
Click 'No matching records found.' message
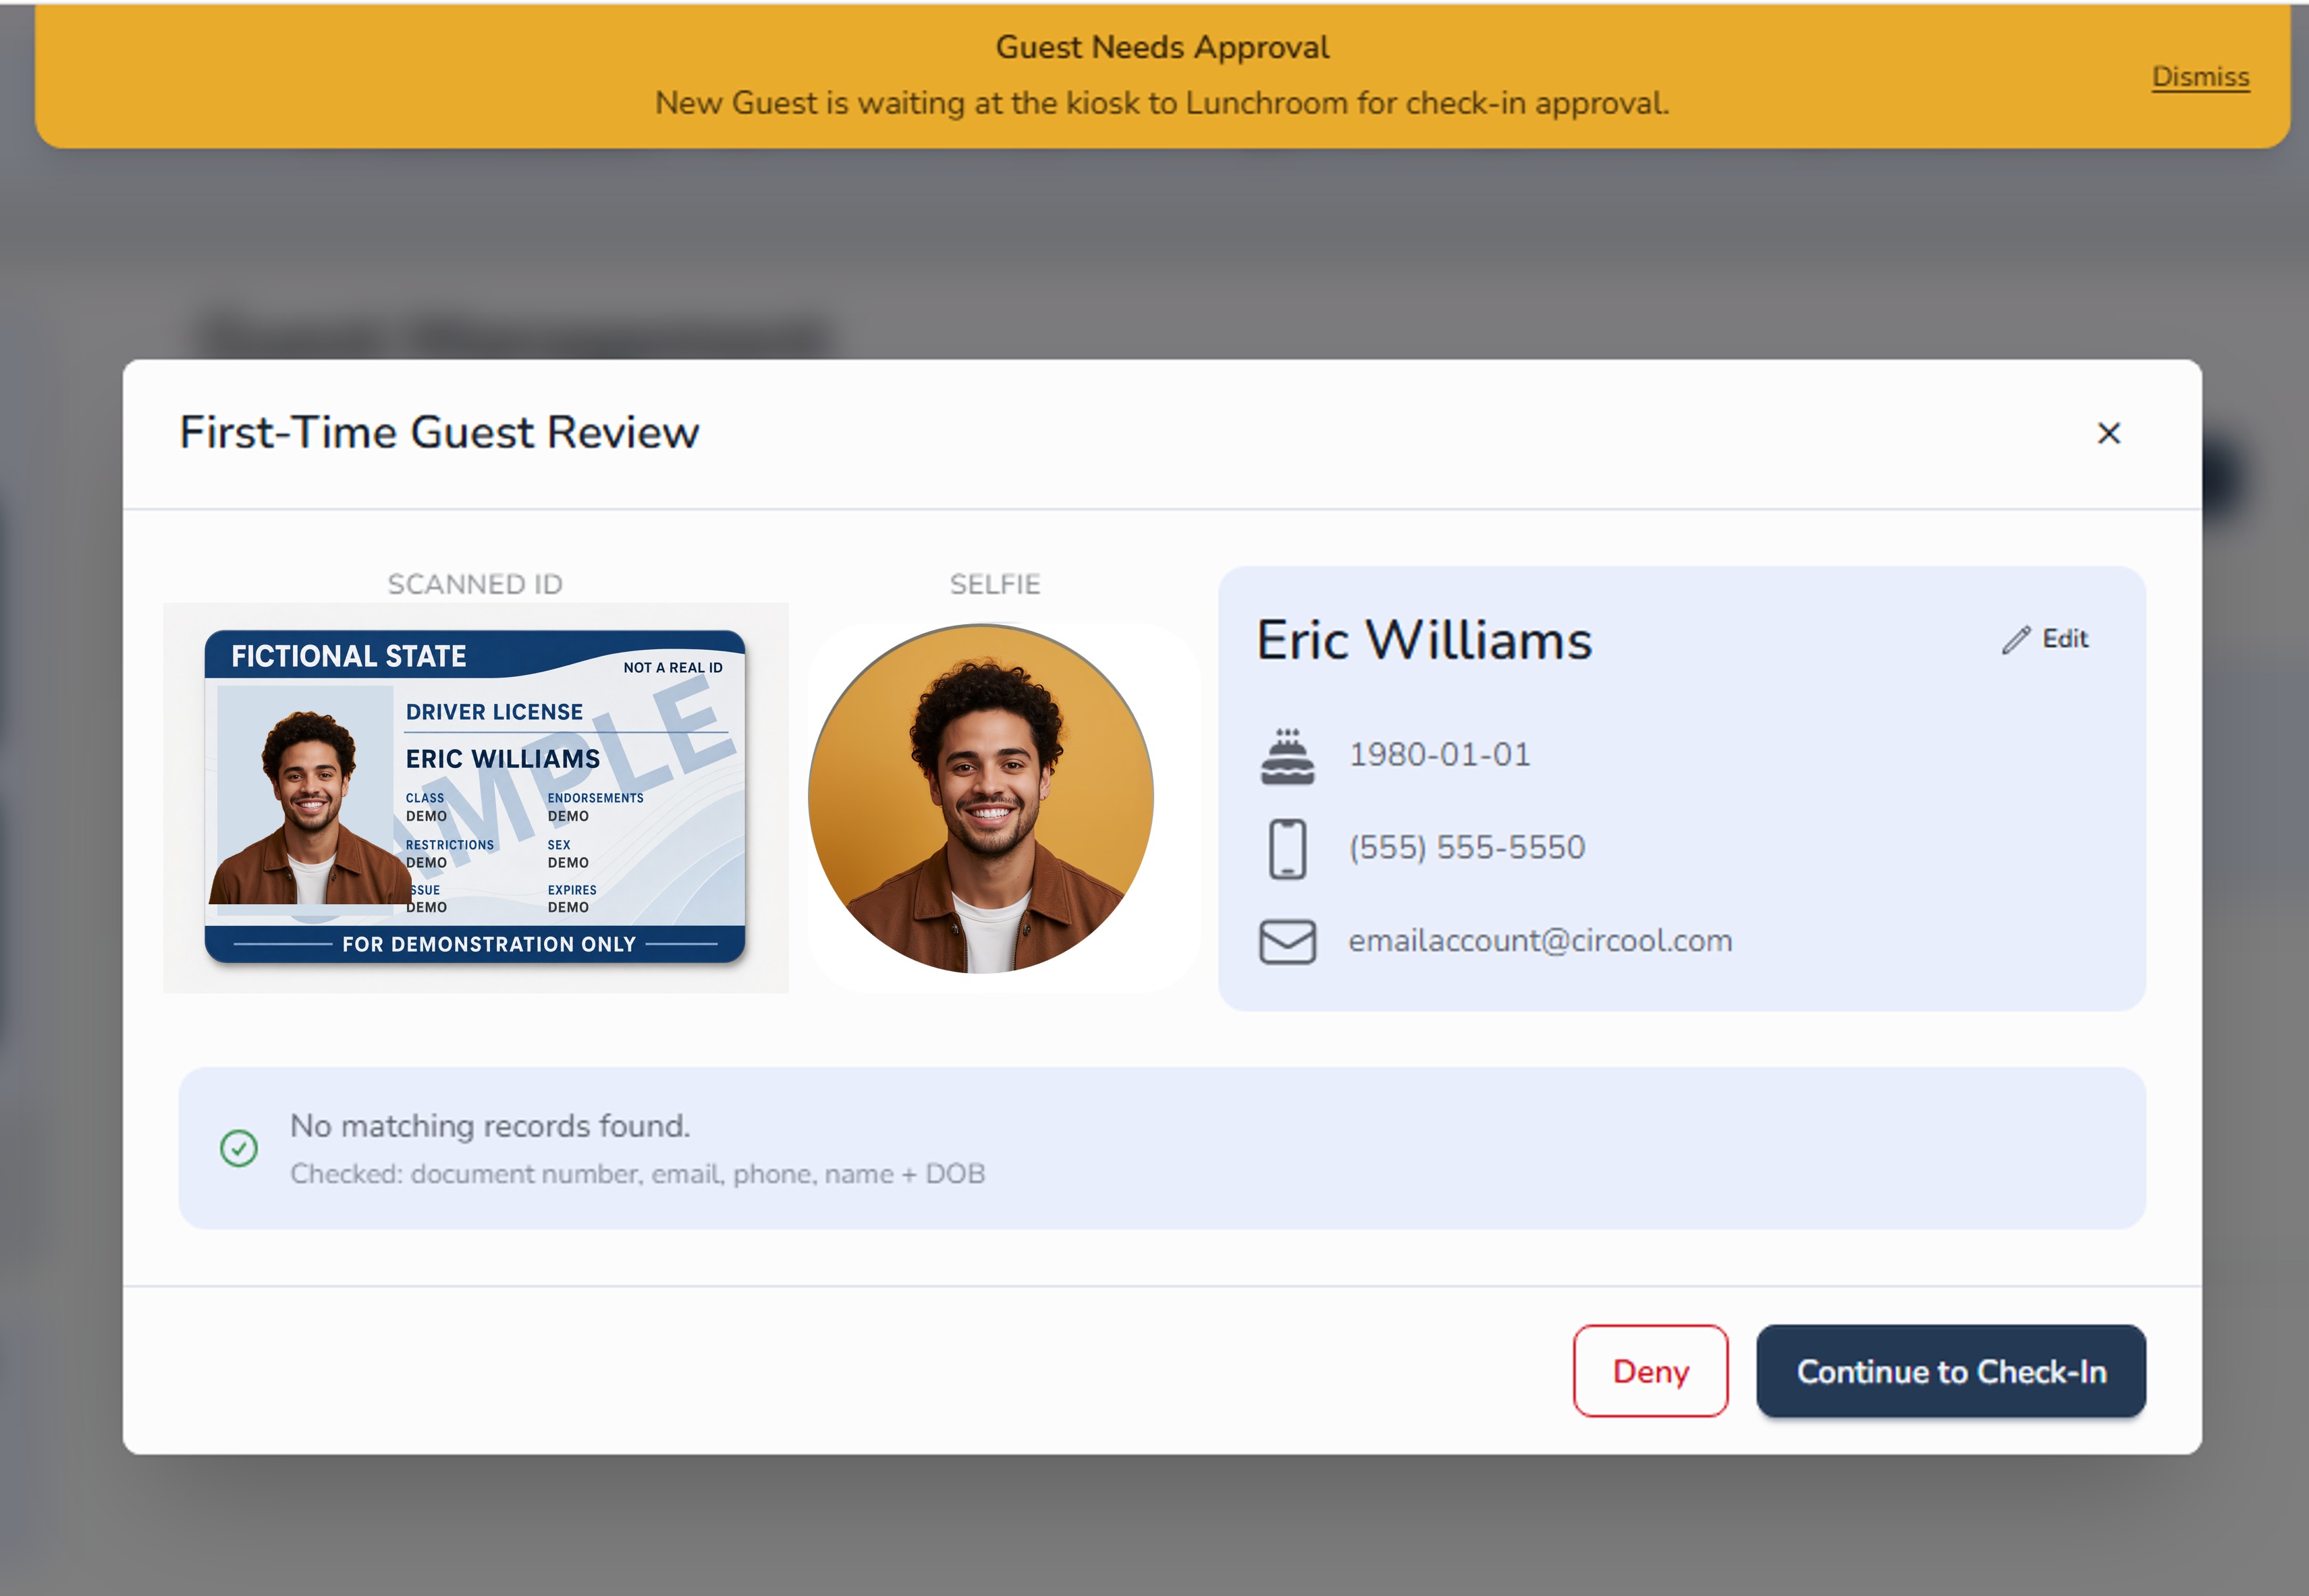490,1126
